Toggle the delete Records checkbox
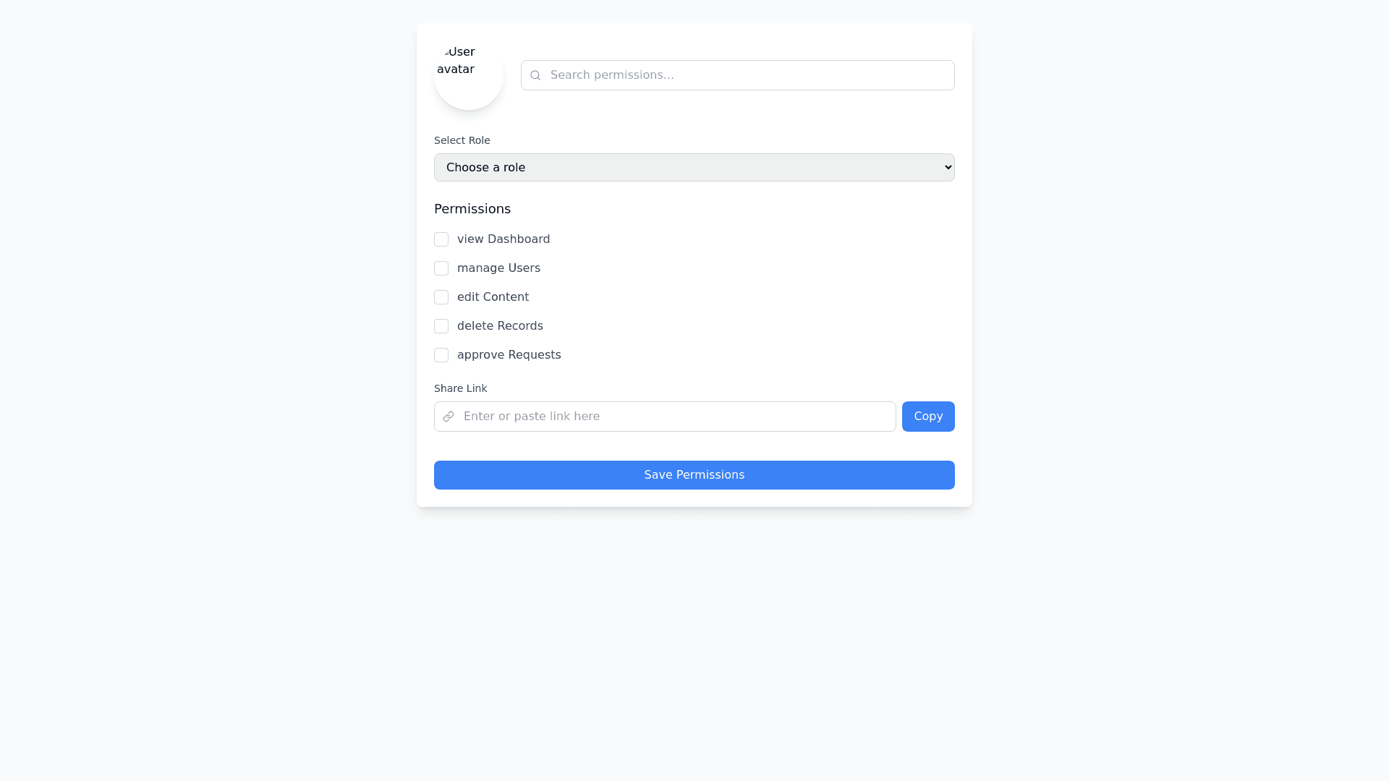Viewport: 1389px width, 781px height. [441, 326]
